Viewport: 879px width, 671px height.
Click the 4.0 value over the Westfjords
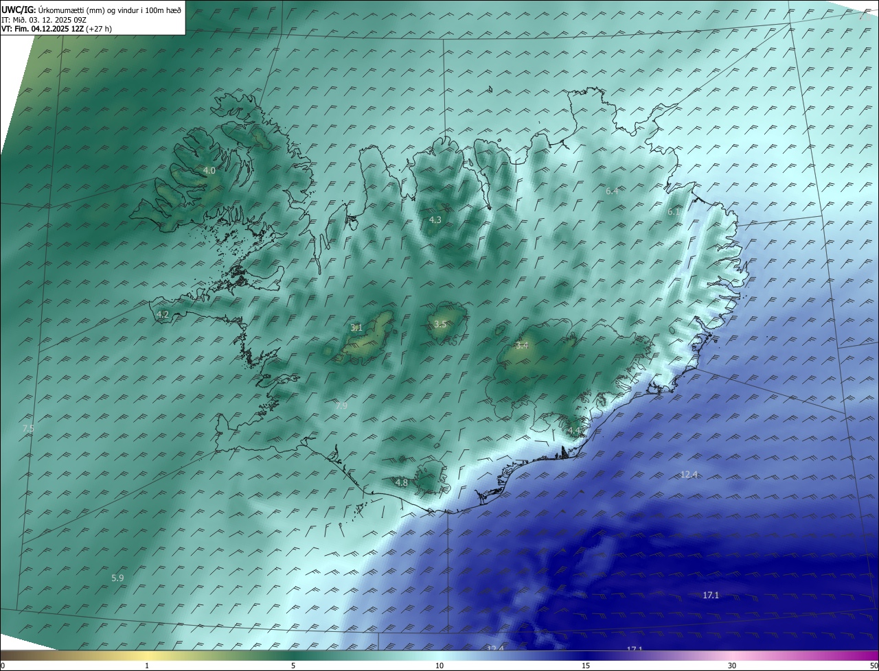point(209,170)
